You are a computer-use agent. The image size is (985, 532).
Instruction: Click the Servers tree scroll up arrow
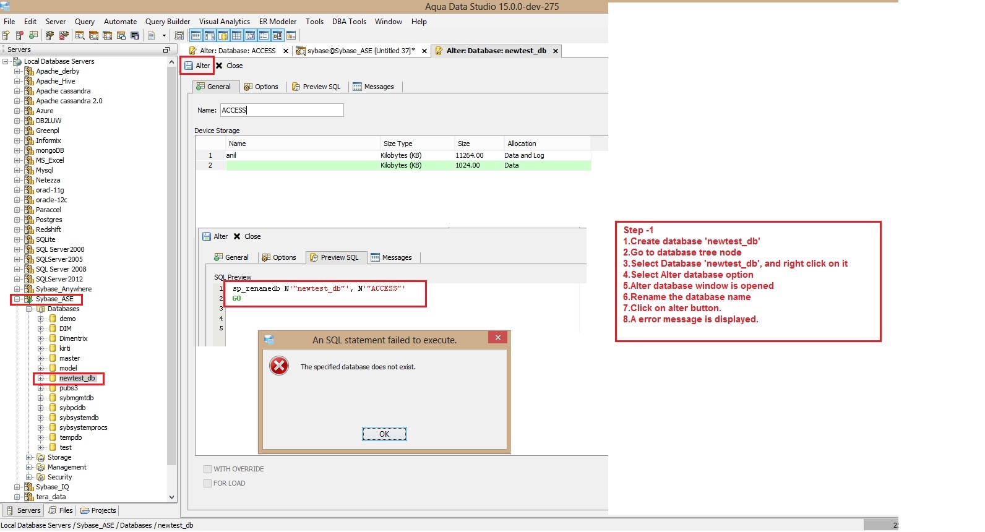(171, 62)
